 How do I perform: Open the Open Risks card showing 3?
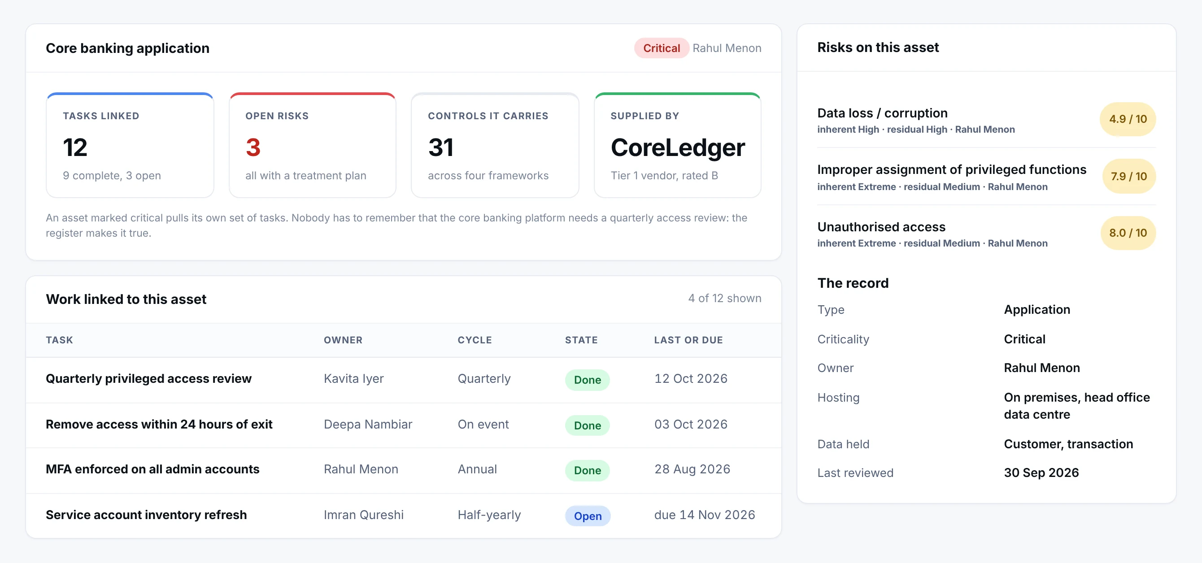coord(312,145)
